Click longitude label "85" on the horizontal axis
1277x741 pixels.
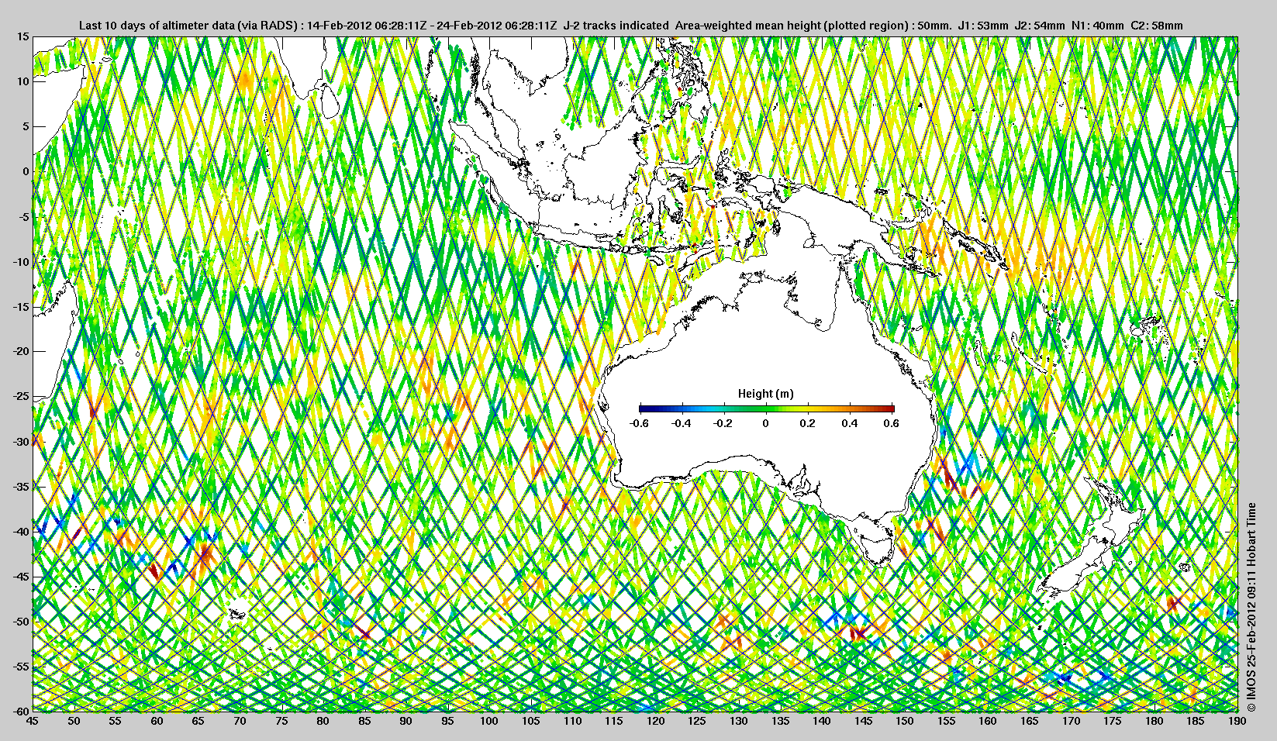[x=364, y=721]
